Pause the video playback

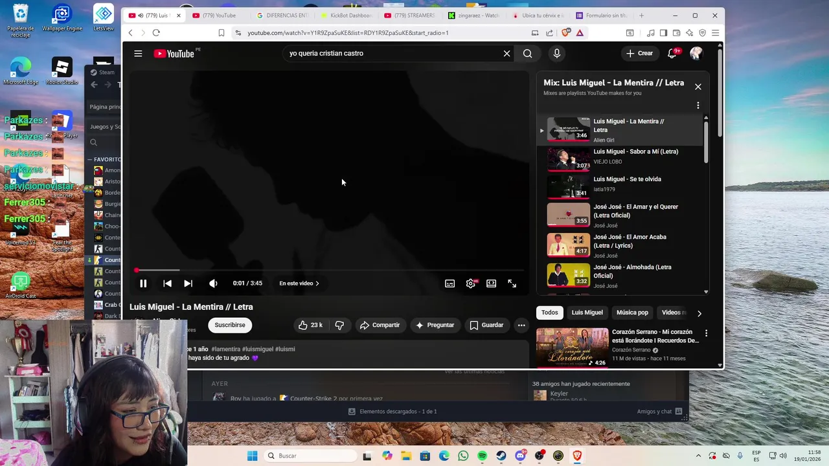(143, 283)
